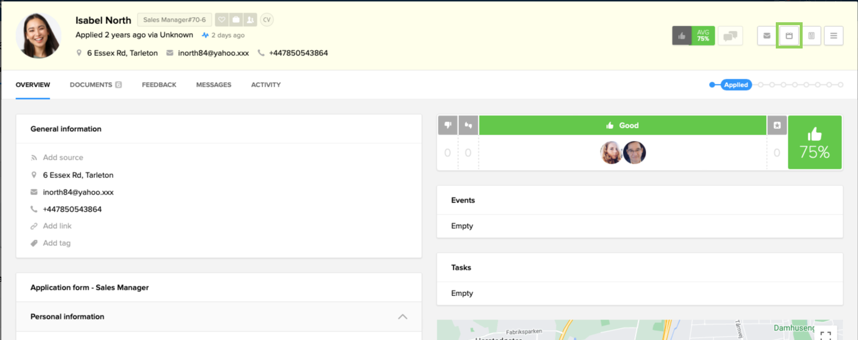Click 6 Essex Rd, Tarleton in General information
The width and height of the screenshot is (858, 340).
coord(78,175)
